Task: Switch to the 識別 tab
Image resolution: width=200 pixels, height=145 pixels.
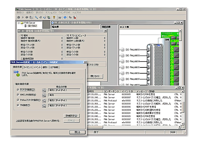Action: point(45,67)
